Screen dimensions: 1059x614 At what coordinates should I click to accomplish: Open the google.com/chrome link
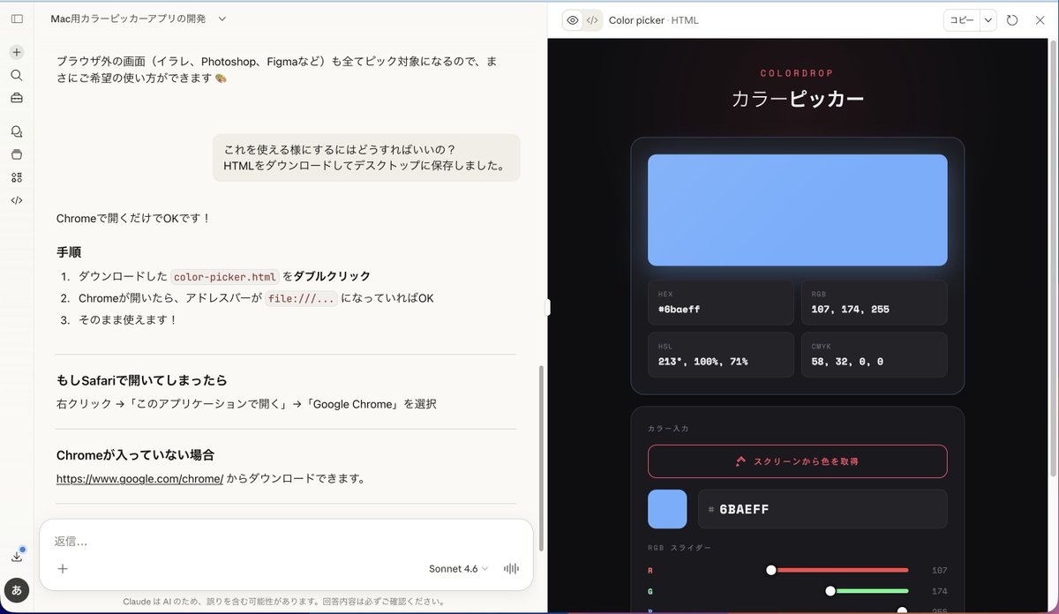coord(139,479)
